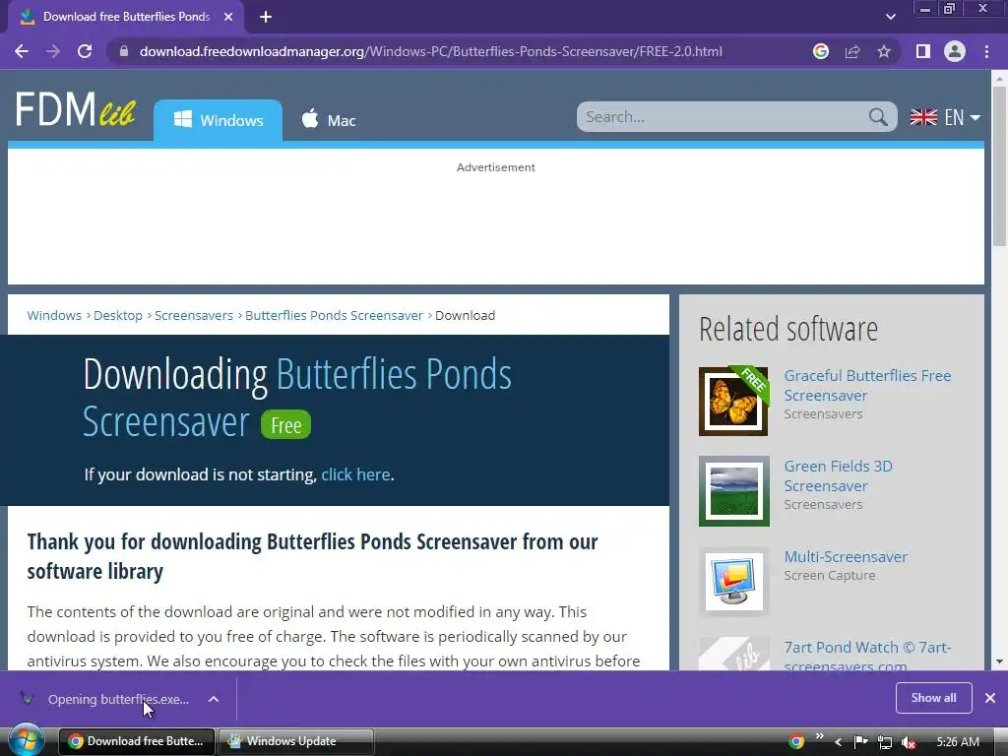This screenshot has width=1008, height=756.
Task: Click the search magnifier icon
Action: coord(878,117)
